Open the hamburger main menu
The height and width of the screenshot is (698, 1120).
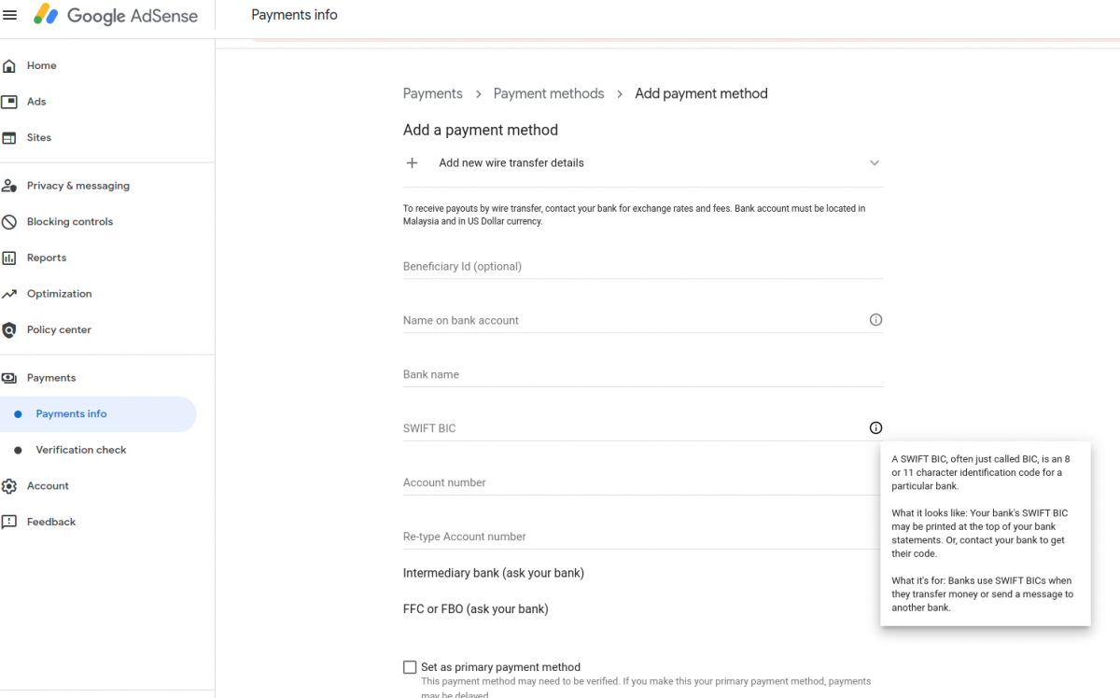10,15
